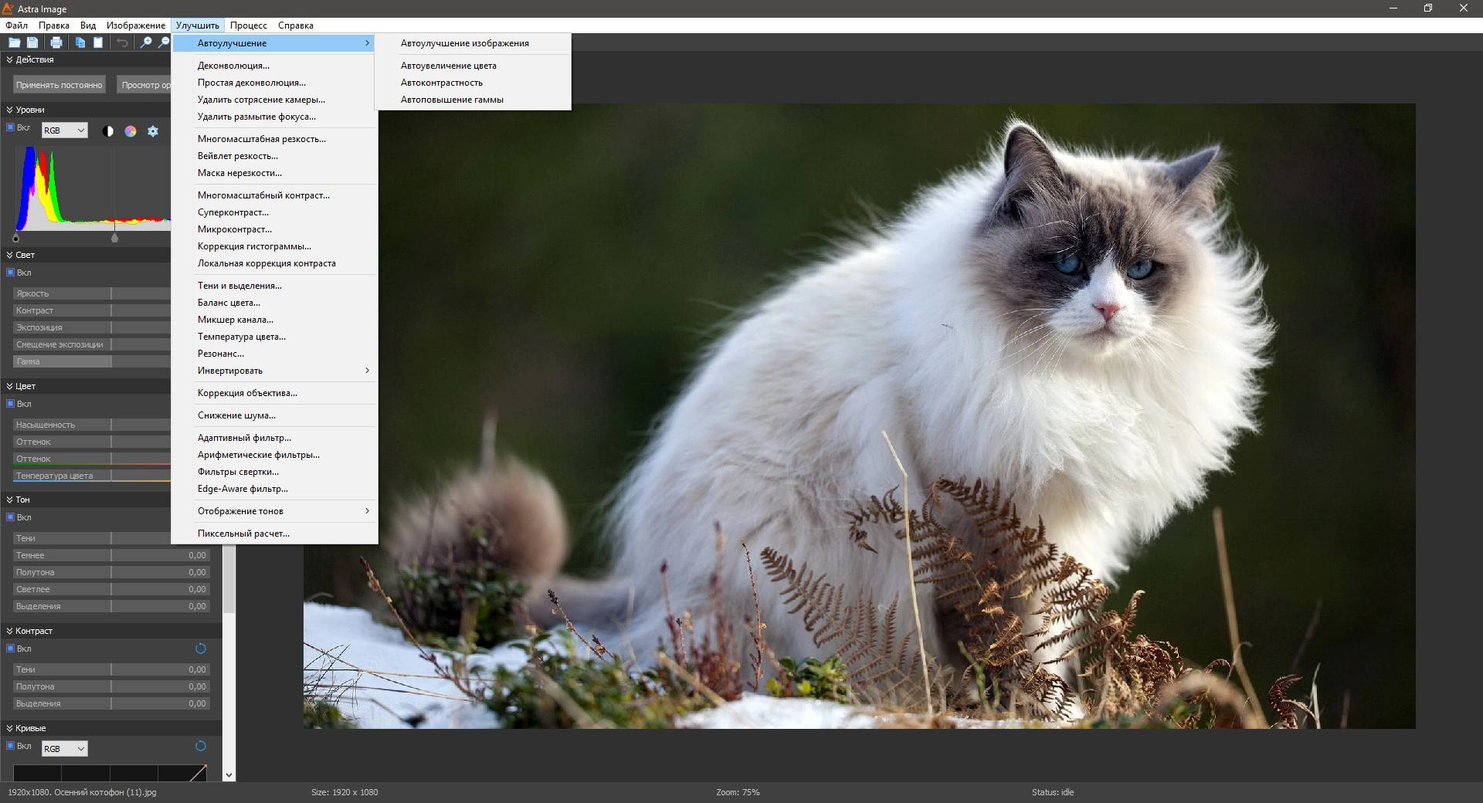This screenshot has height=803, width=1483.
Task: Click the 'Просмотр ор' preview button
Action: click(x=144, y=85)
